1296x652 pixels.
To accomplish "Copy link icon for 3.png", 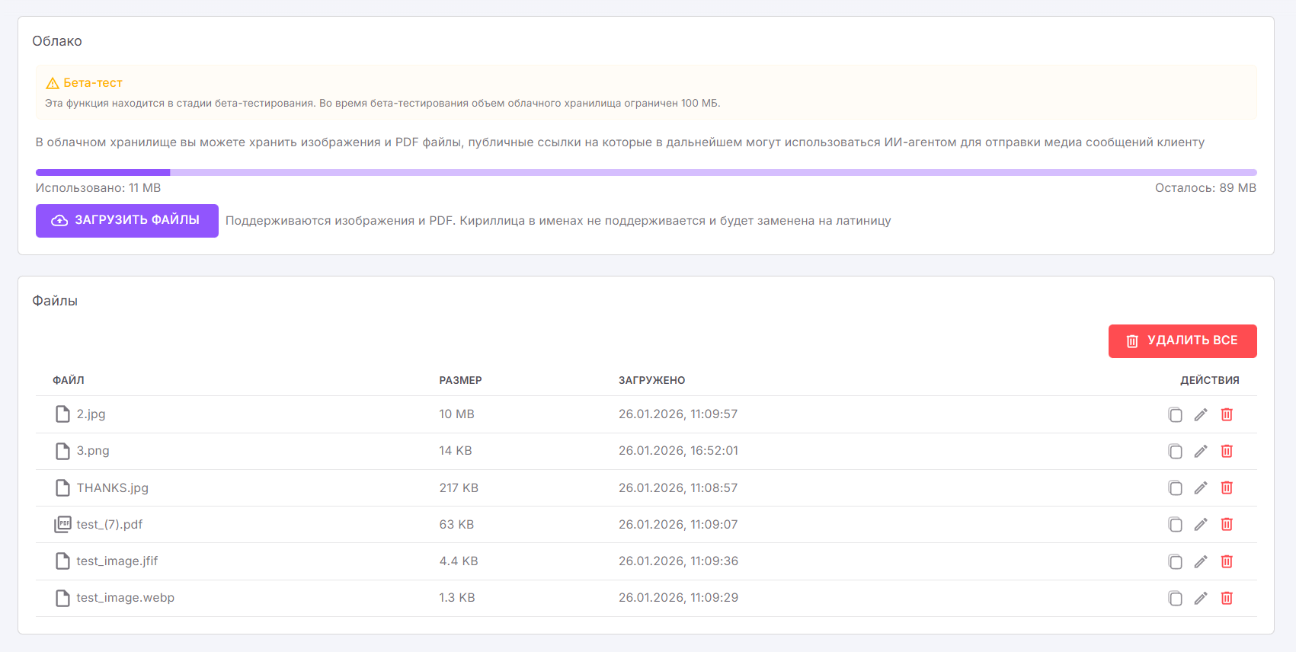I will tap(1175, 451).
